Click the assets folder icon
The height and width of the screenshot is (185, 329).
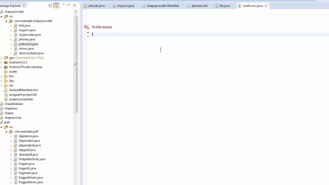click(6, 71)
